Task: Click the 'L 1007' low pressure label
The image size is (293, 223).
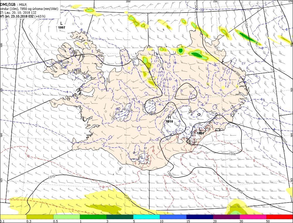Action: coord(62,25)
